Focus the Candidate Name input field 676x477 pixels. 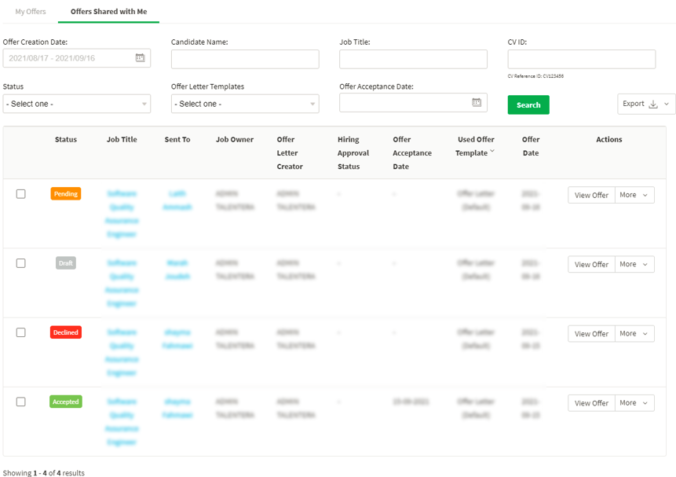[245, 59]
